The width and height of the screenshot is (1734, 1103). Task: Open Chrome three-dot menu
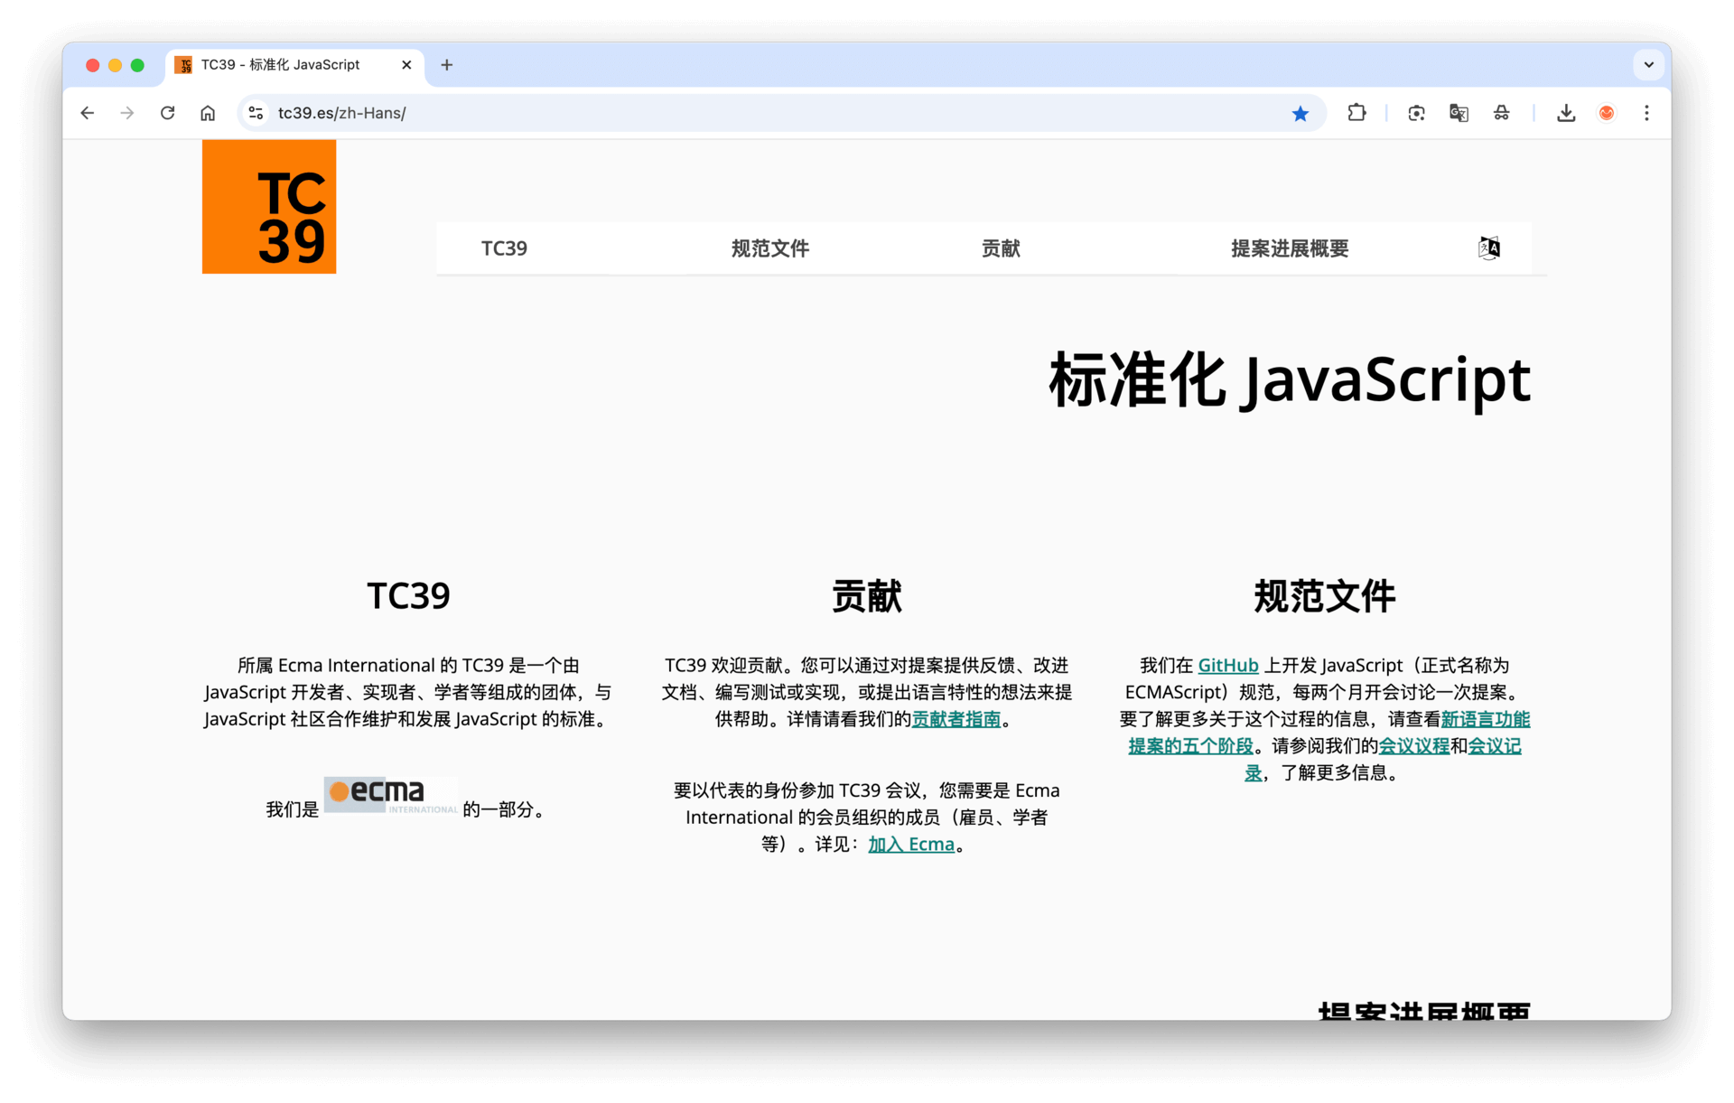click(x=1646, y=113)
